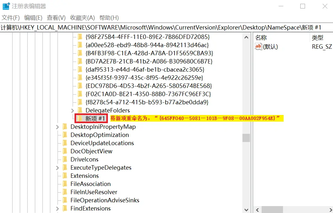Select the {daf95313-e44d-46af-be1b-cbacea2c3065} key
This screenshot has width=333, height=213.
tap(145, 69)
